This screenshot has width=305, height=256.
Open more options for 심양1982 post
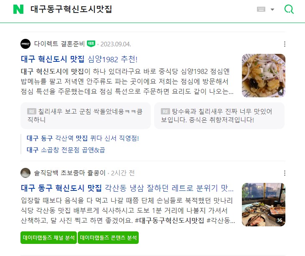[285, 44]
